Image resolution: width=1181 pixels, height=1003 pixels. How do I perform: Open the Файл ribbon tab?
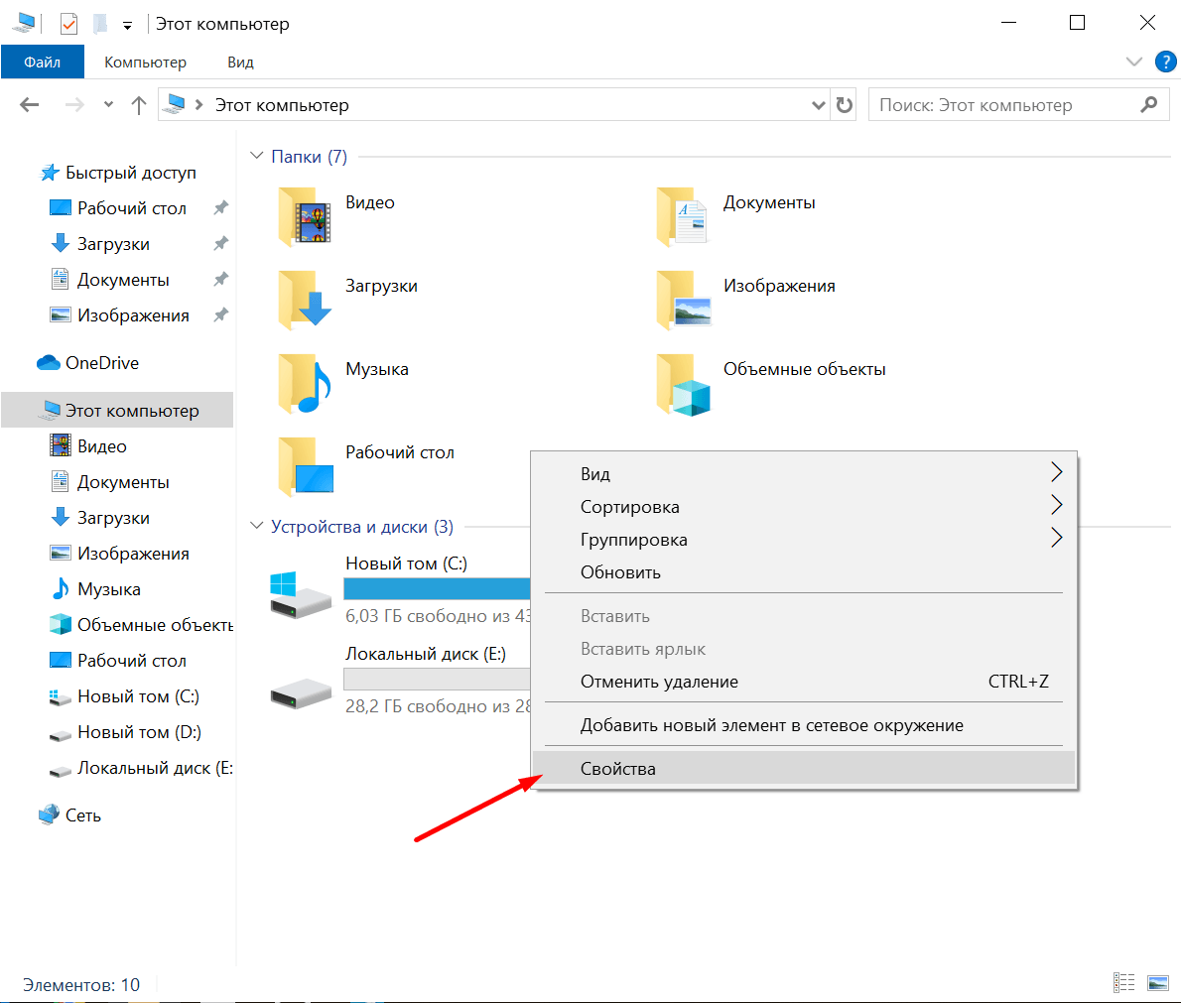tap(42, 62)
